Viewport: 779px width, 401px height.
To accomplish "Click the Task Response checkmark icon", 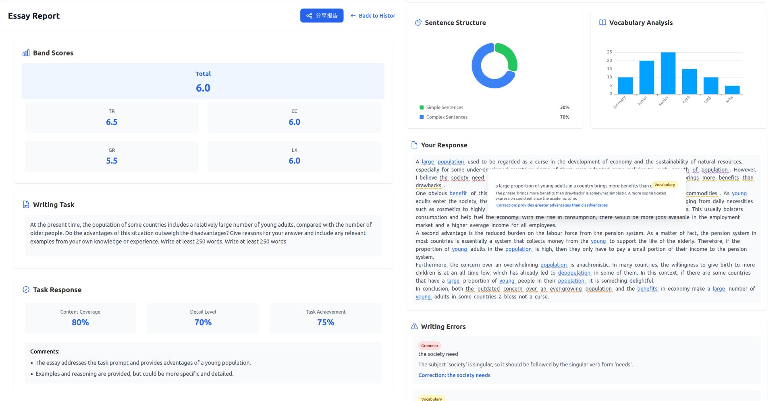I will pyautogui.click(x=26, y=289).
